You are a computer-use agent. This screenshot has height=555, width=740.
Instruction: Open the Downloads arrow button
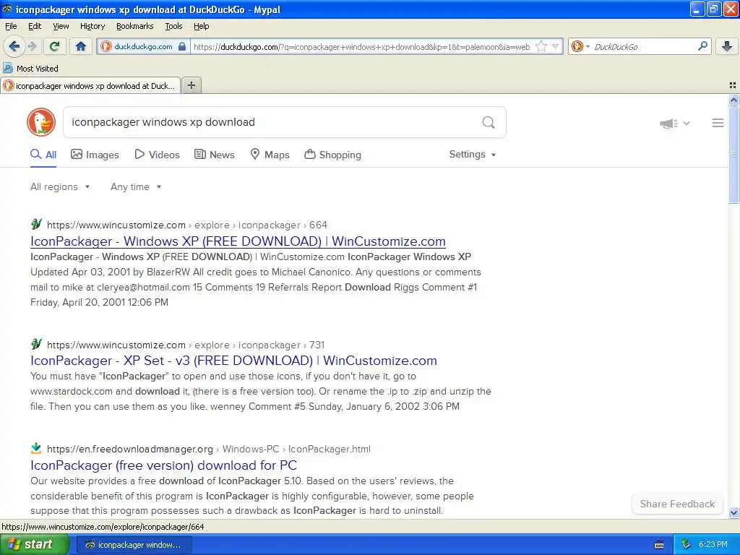(x=727, y=46)
